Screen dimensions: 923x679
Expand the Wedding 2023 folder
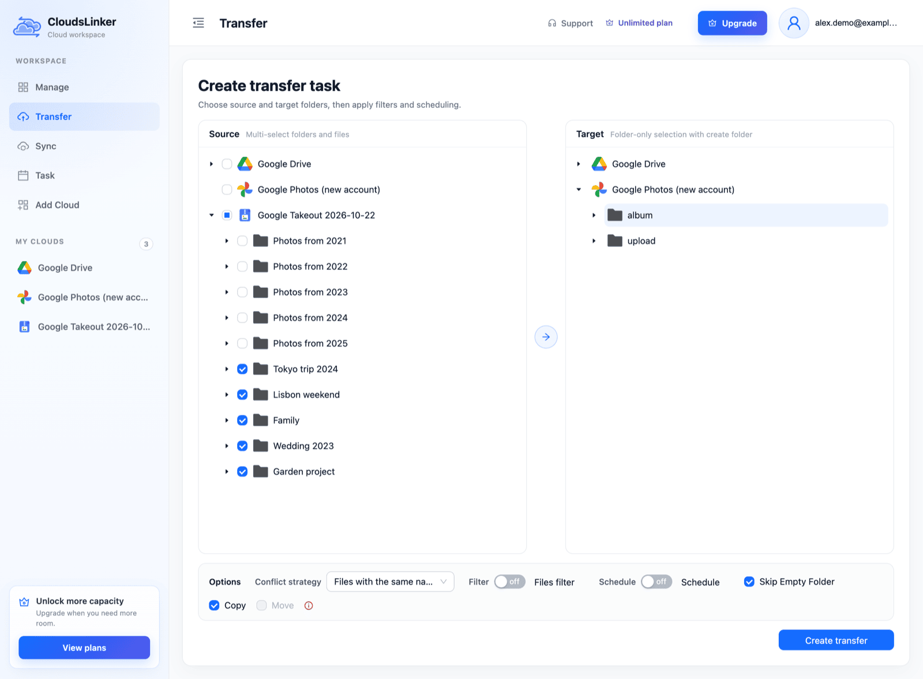pyautogui.click(x=227, y=446)
